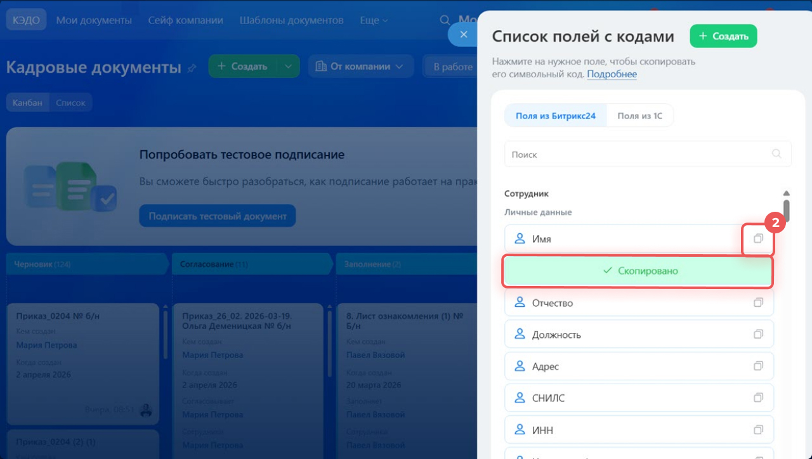Select the Канбан view toggle
Image resolution: width=812 pixels, height=459 pixels.
click(28, 103)
